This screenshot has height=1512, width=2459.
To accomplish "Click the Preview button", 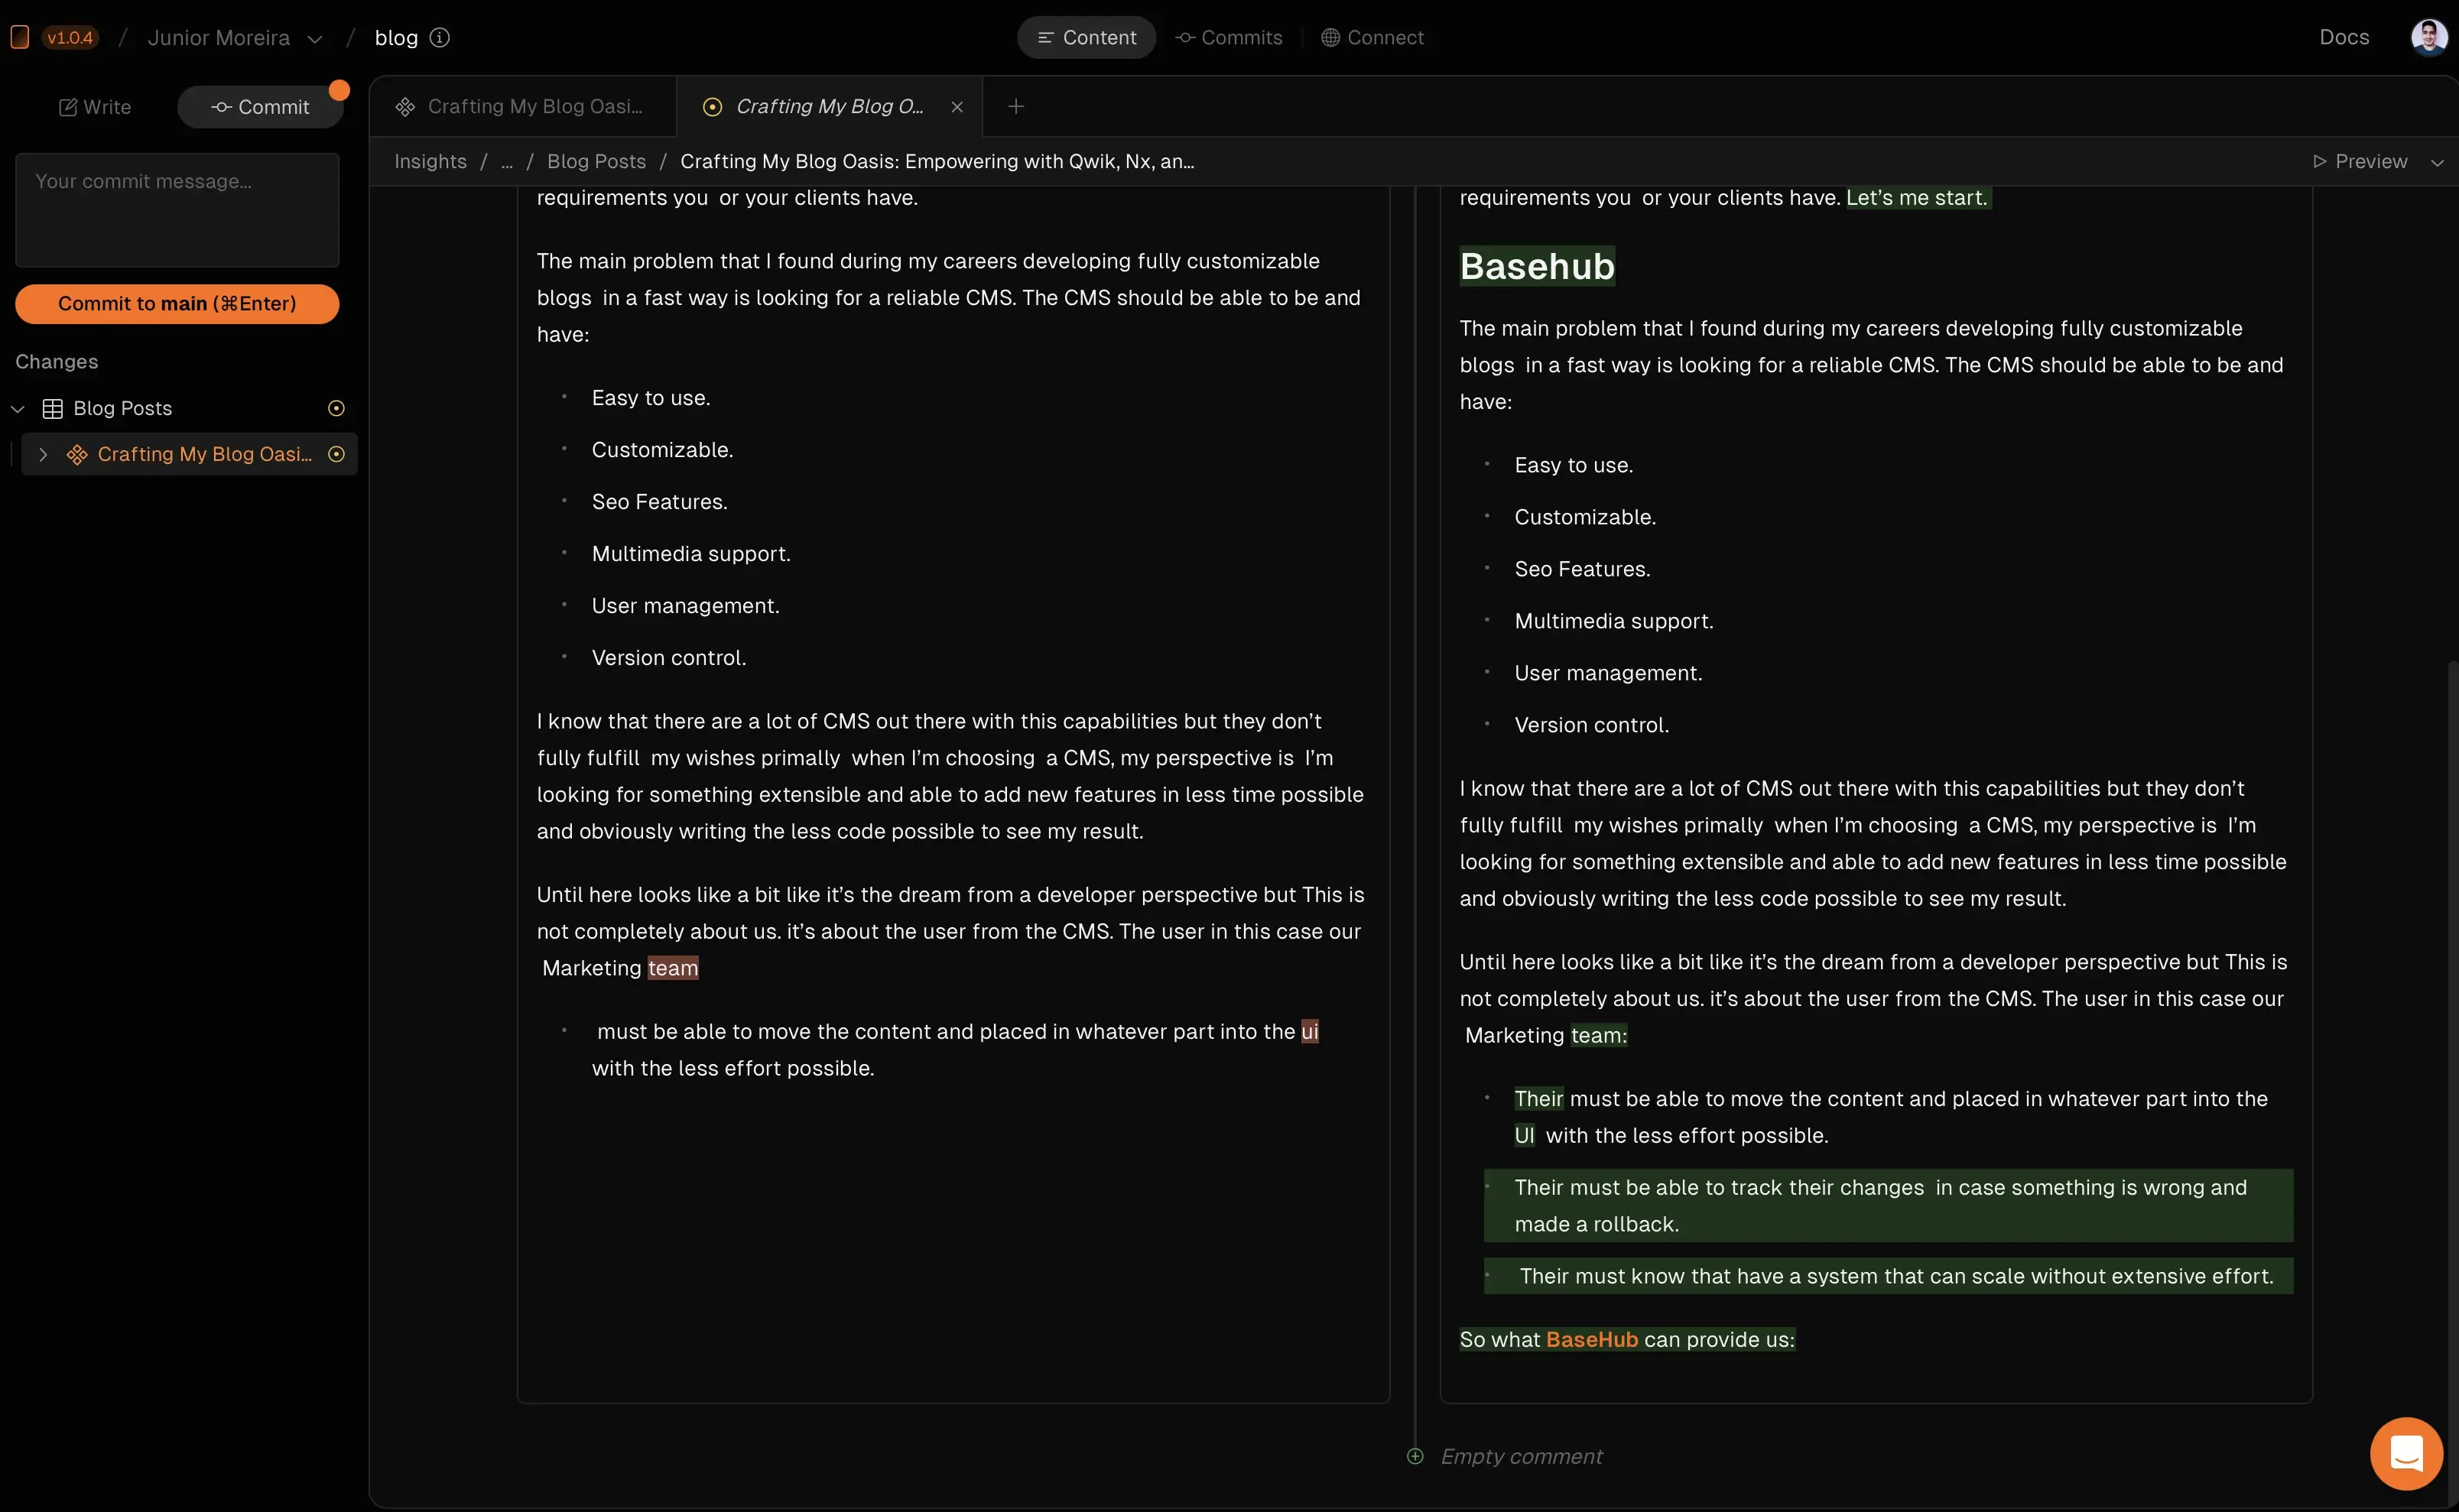I will coord(2360,161).
